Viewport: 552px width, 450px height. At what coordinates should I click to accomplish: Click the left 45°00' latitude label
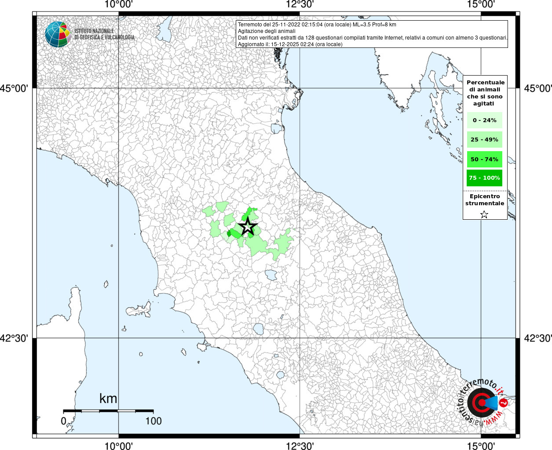coord(14,88)
